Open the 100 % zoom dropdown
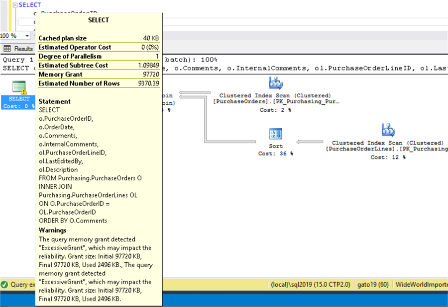 point(28,36)
